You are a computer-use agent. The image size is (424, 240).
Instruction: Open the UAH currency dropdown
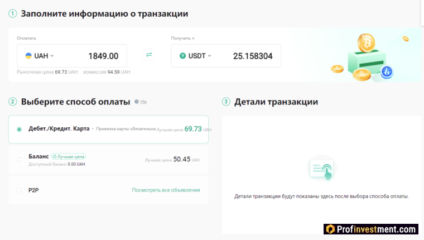click(40, 56)
